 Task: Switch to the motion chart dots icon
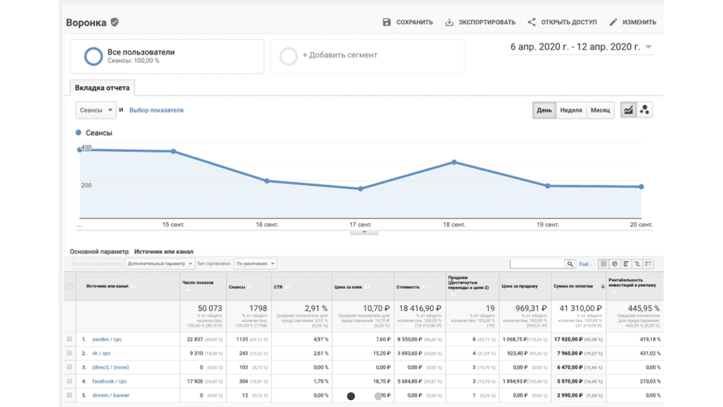click(644, 110)
